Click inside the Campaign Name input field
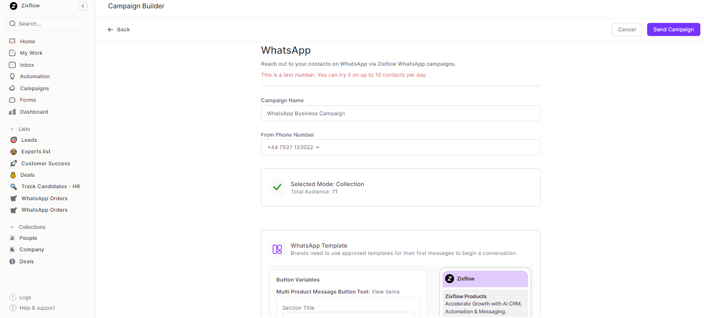704x318 pixels. [x=400, y=113]
